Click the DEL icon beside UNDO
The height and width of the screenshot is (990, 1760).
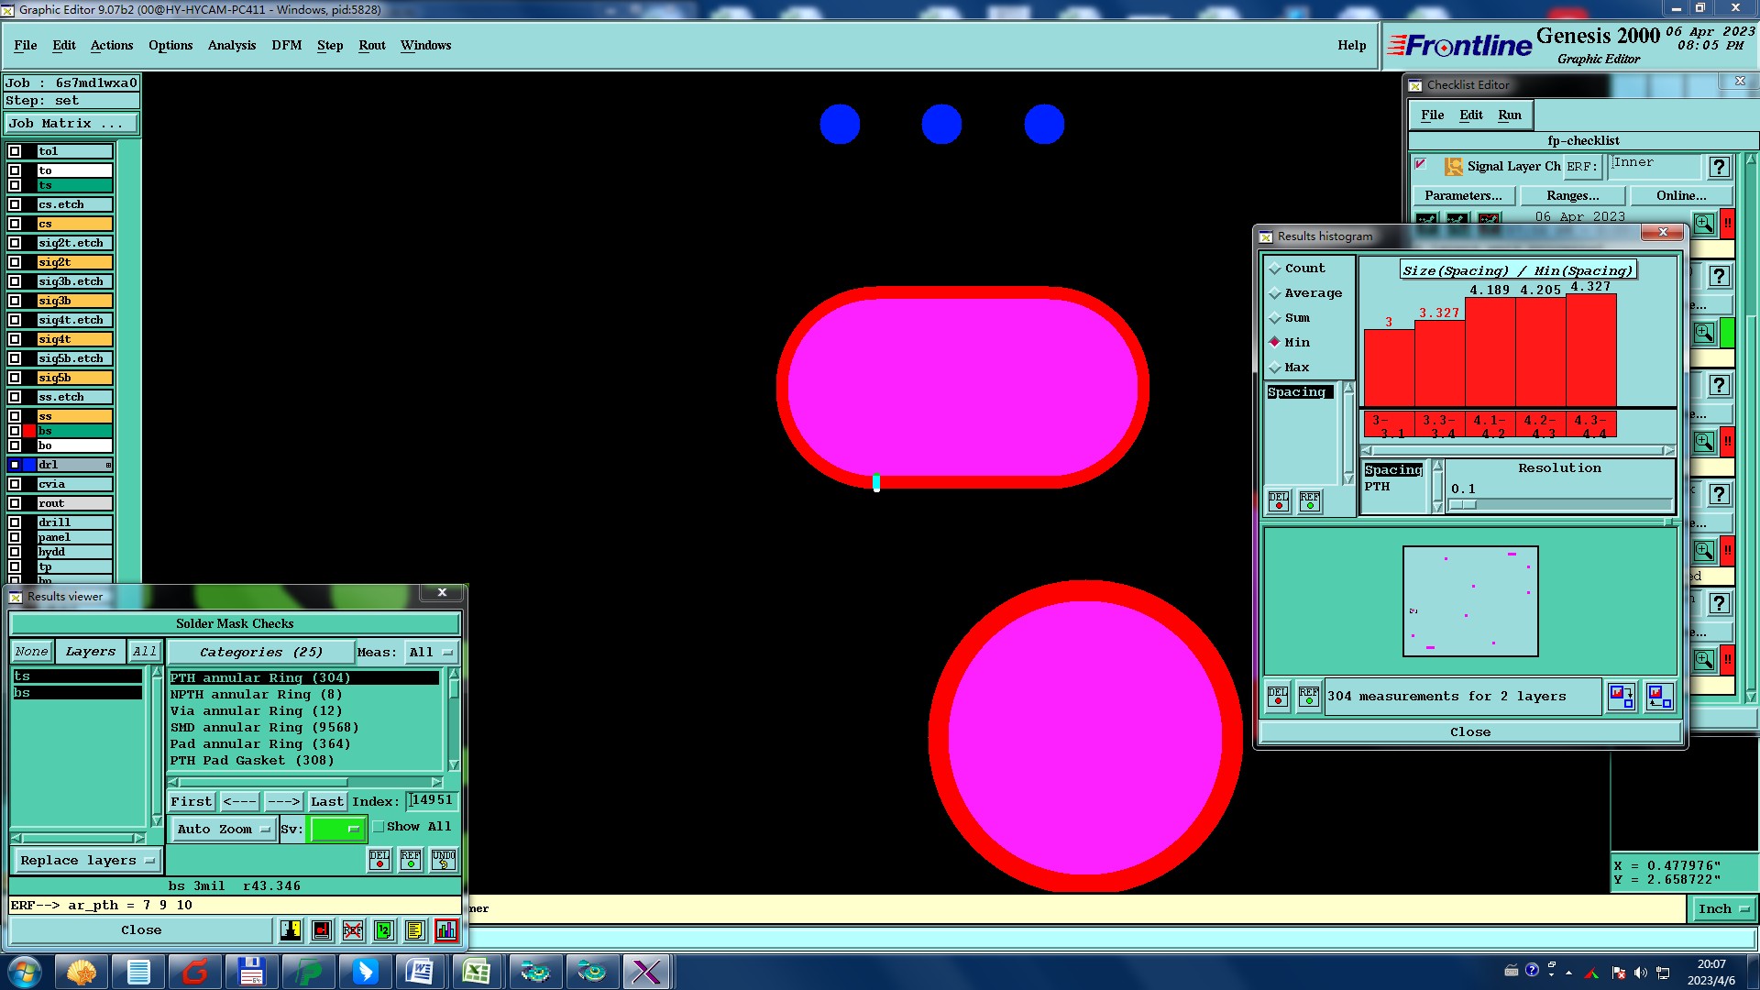click(379, 860)
